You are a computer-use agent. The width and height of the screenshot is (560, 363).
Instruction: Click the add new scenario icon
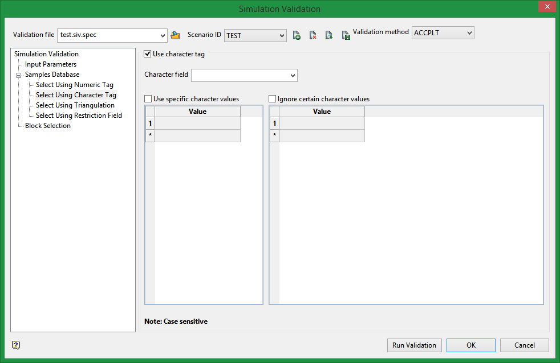[297, 35]
